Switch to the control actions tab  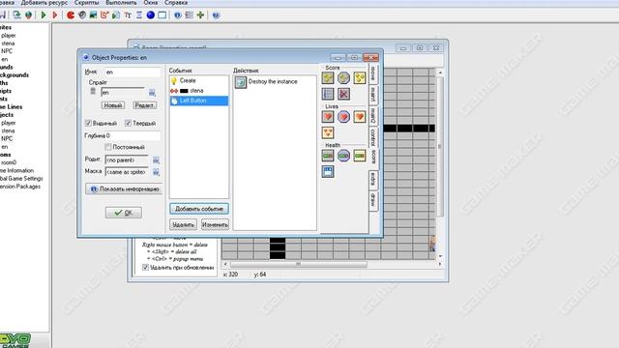[x=373, y=137]
